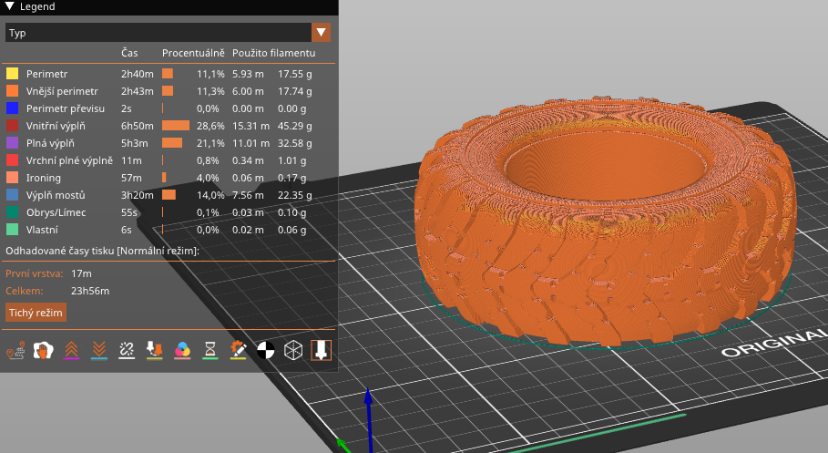The image size is (828, 453).
Task: Toggle the tool marker nozzle icon
Action: pyautogui.click(x=321, y=350)
